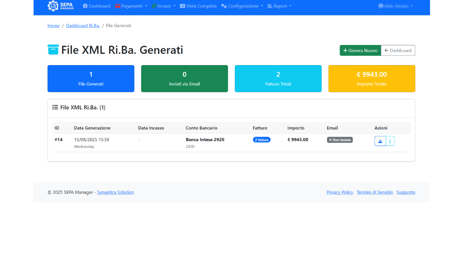This screenshot has width=461, height=259.
Task: Click the Fatture Totali stat card
Action: (278, 78)
